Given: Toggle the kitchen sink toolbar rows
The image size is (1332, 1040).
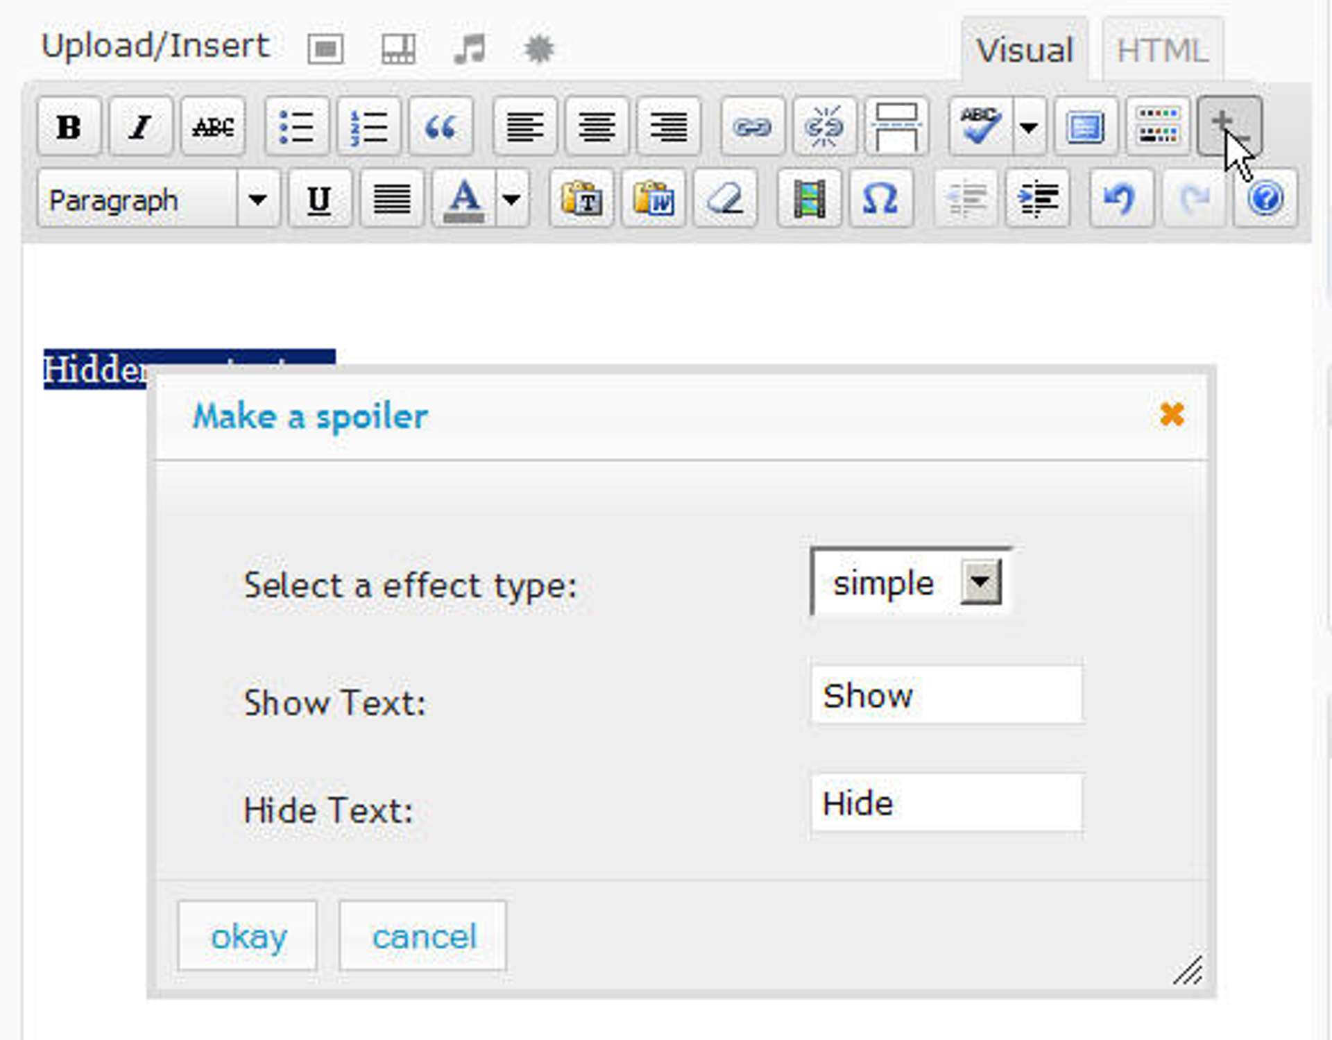Looking at the screenshot, I should 1157,127.
